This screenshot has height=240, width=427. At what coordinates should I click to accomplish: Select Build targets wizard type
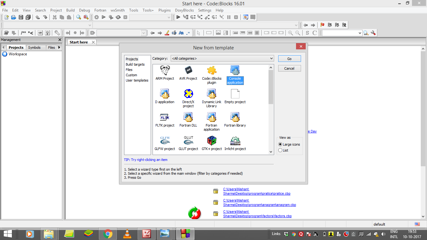[135, 64]
